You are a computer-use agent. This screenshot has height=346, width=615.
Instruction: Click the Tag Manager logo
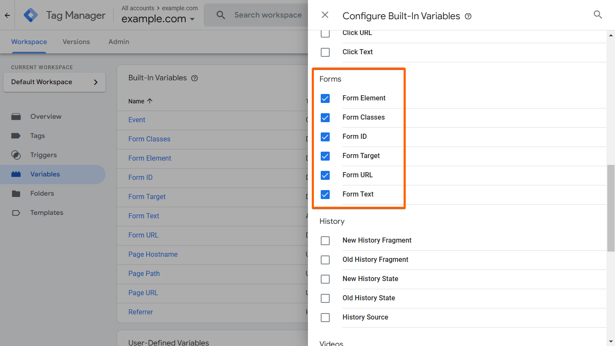31,15
